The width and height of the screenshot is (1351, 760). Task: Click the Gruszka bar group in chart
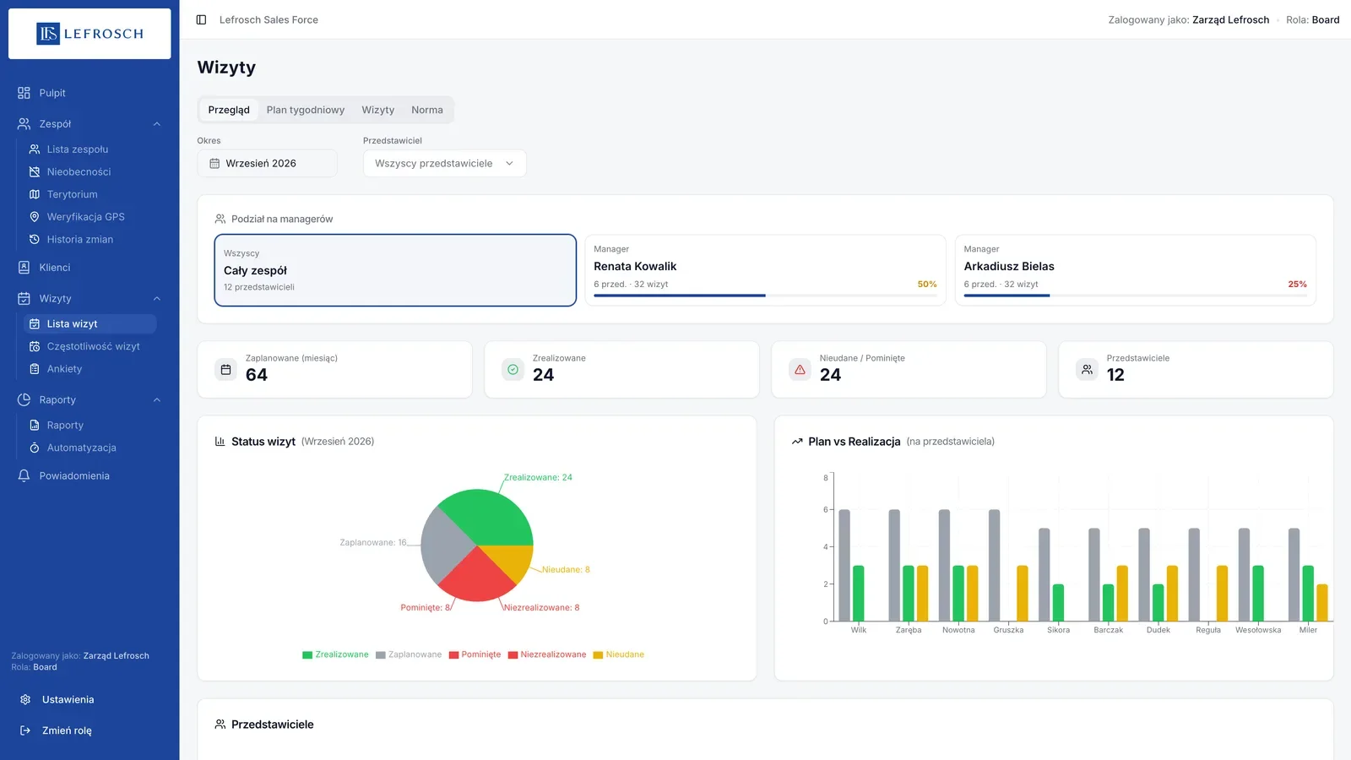[x=1008, y=566]
